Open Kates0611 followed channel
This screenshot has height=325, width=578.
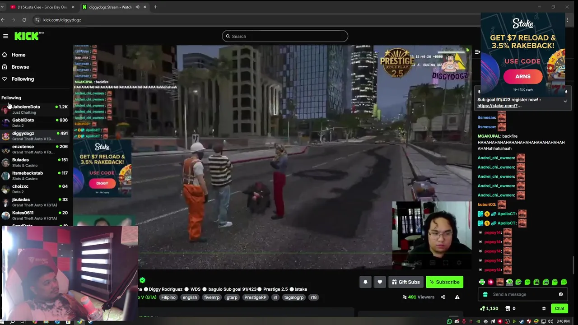coord(35,215)
